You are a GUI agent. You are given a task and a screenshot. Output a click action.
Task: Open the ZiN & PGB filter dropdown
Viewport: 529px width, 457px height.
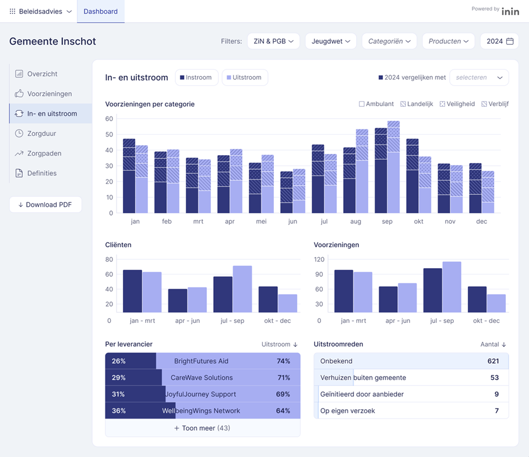[x=273, y=41]
